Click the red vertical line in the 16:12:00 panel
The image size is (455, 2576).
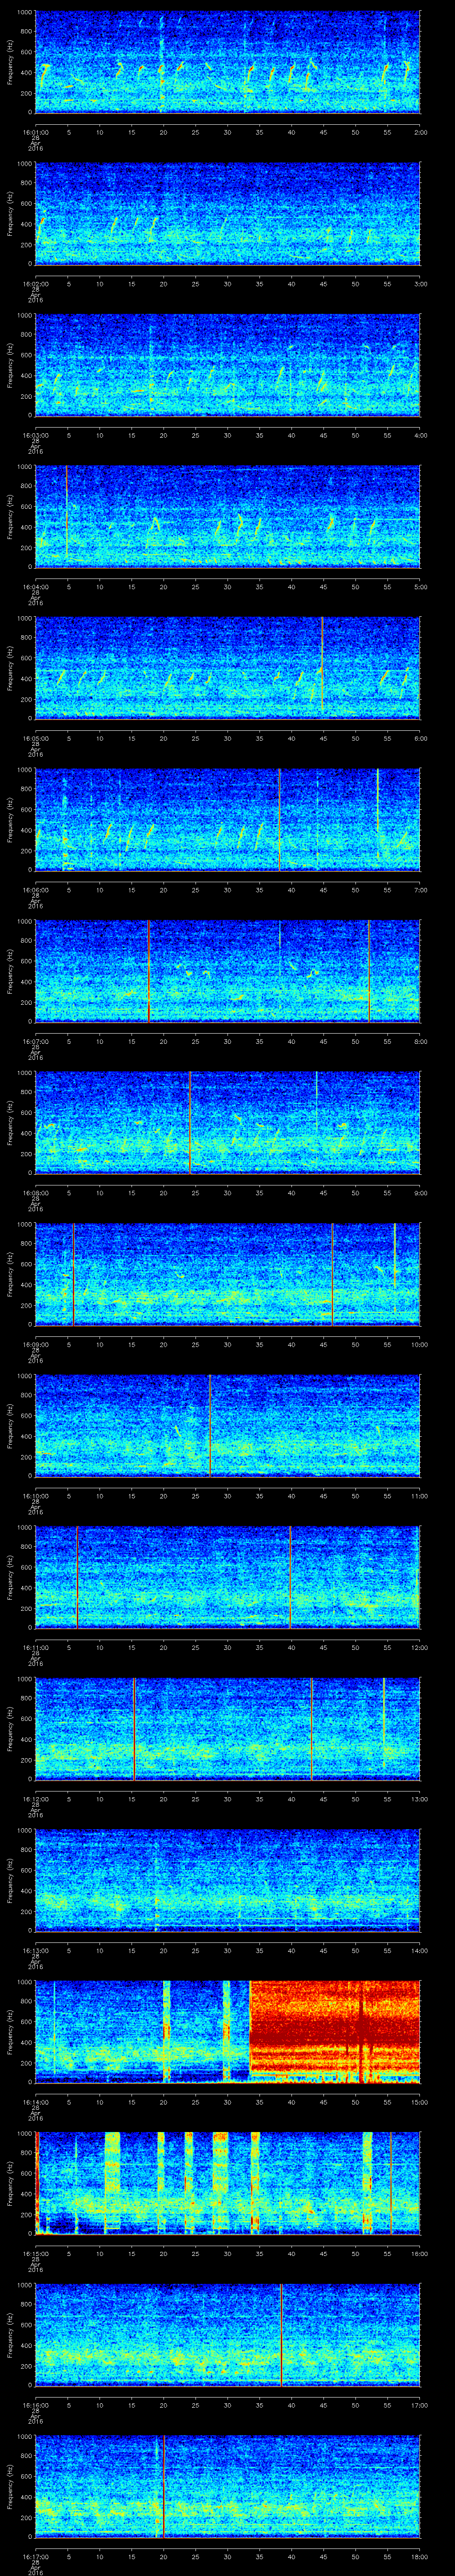(134, 1728)
